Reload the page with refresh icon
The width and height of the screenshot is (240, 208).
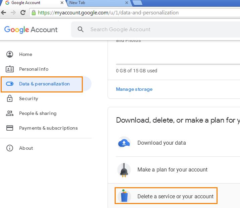pyautogui.click(x=23, y=12)
